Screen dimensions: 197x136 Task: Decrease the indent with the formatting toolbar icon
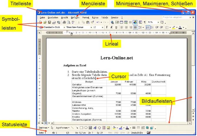(157, 27)
